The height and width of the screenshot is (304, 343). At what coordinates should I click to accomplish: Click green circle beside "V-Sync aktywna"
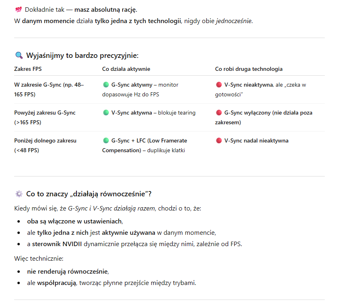106,113
